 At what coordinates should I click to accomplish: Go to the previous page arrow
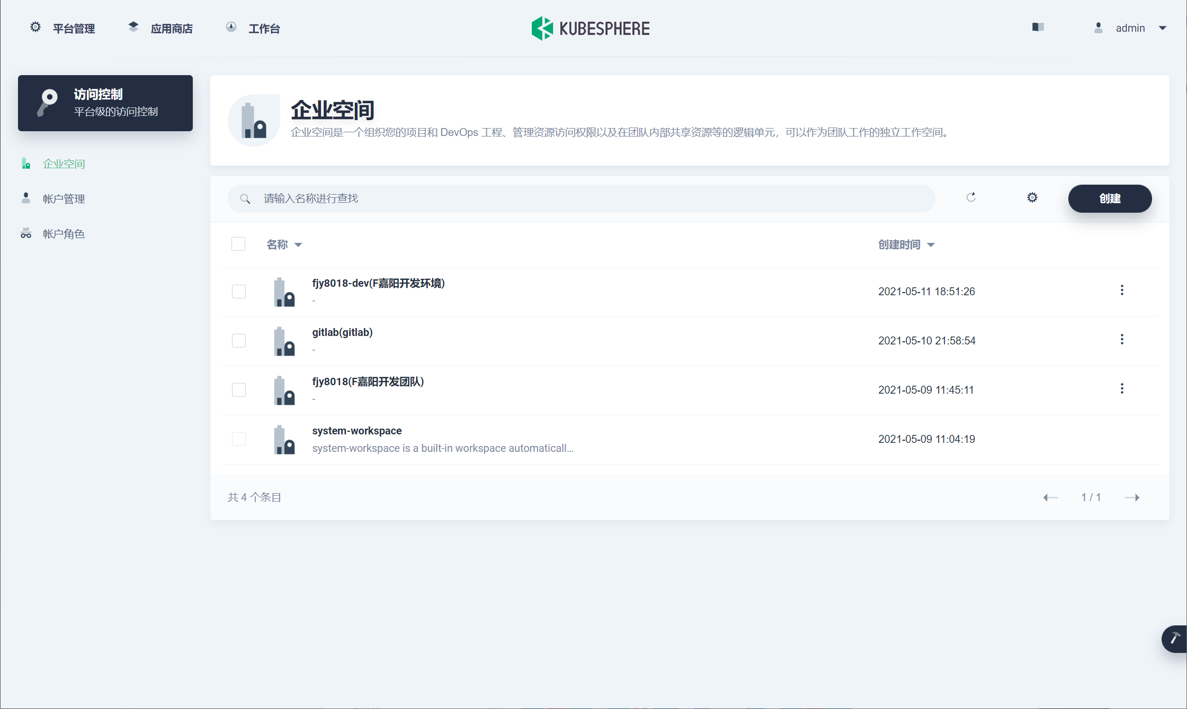click(1050, 497)
